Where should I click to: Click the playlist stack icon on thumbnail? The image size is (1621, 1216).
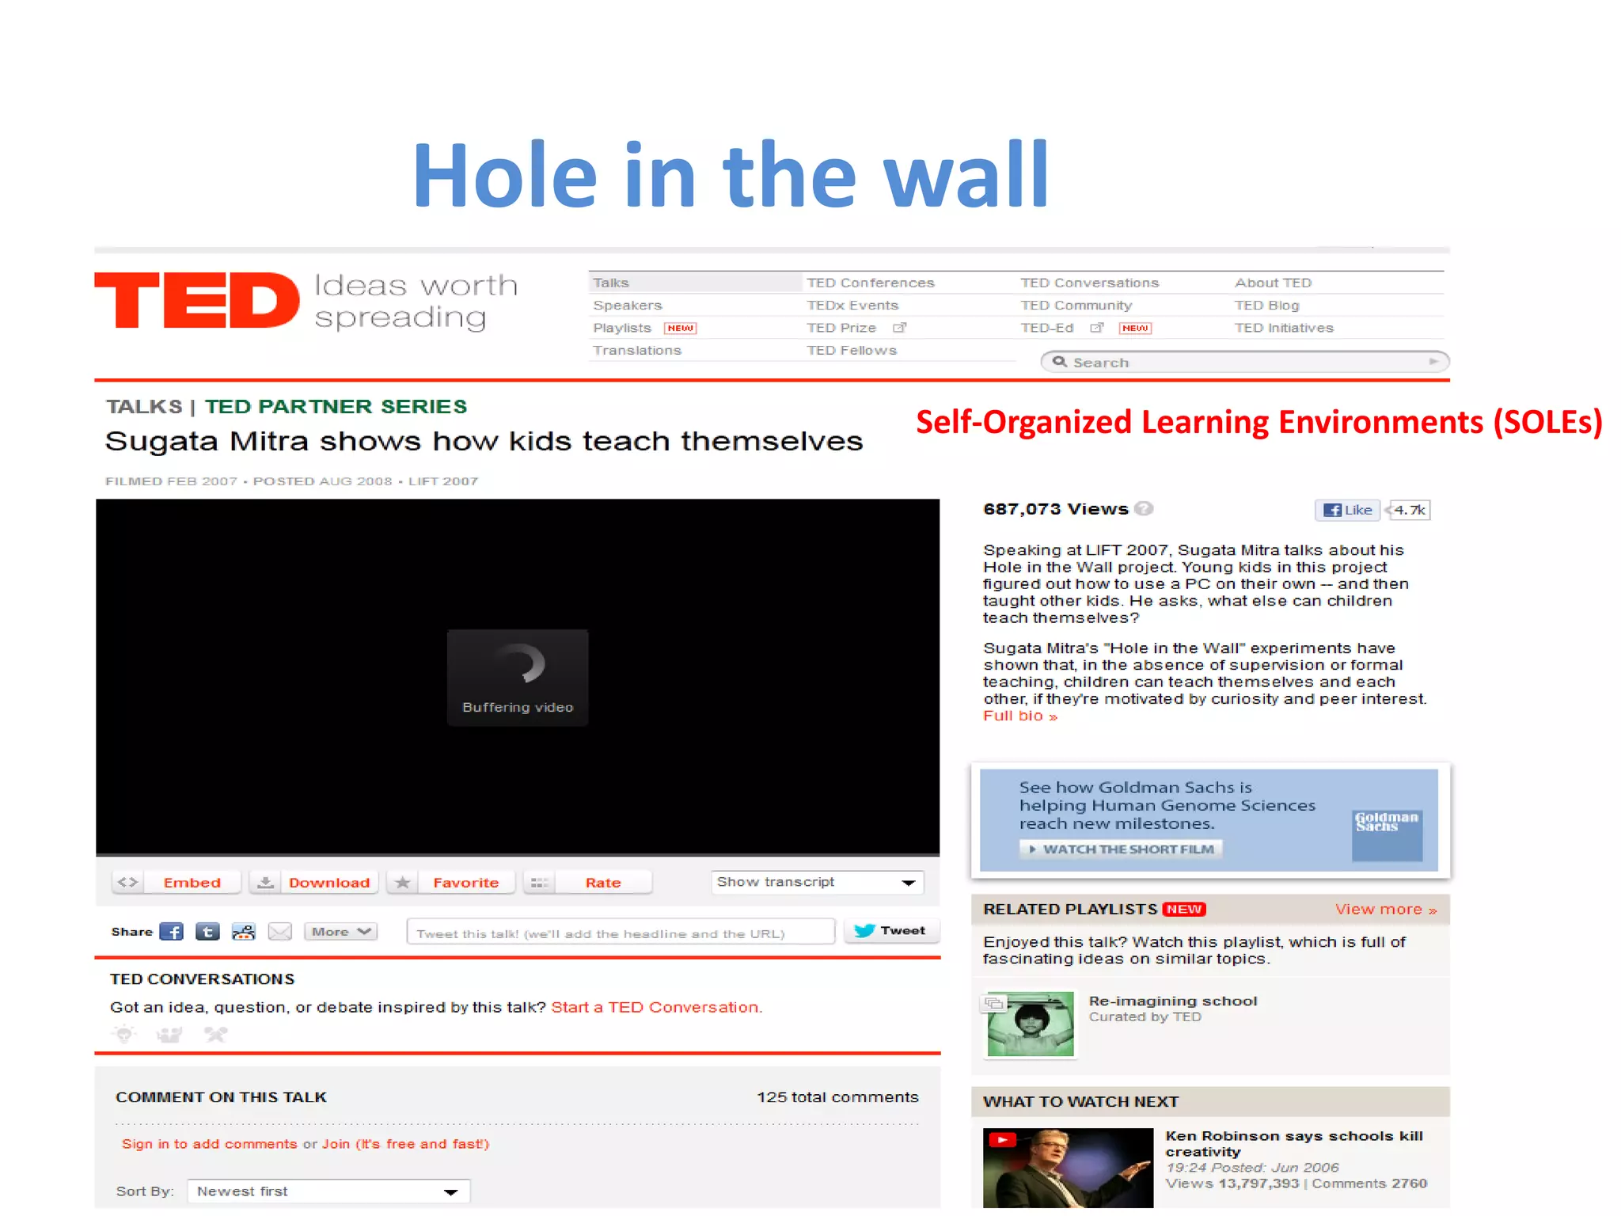pyautogui.click(x=993, y=1004)
